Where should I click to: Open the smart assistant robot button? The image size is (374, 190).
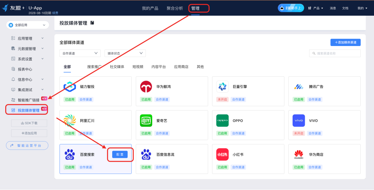(291, 8)
